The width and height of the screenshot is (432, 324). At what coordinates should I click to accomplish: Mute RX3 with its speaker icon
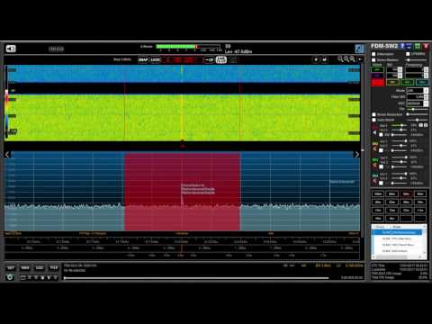coord(375,165)
